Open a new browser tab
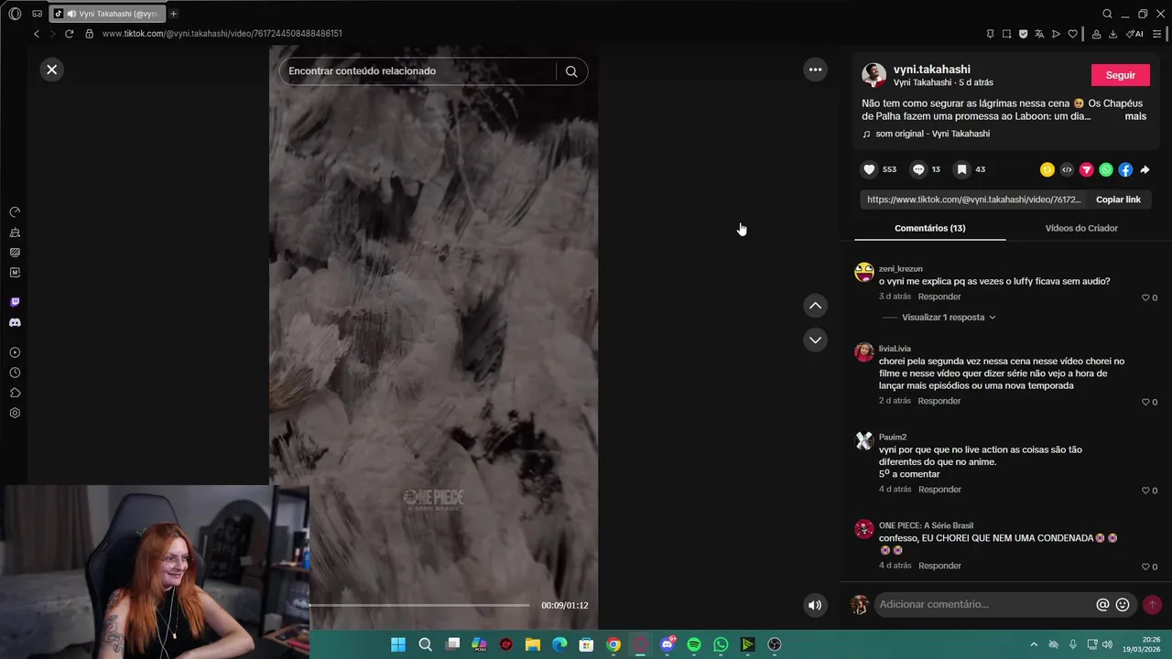This screenshot has height=659, width=1172. point(173,14)
